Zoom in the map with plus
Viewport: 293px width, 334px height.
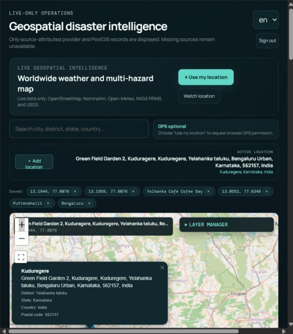pos(22,225)
